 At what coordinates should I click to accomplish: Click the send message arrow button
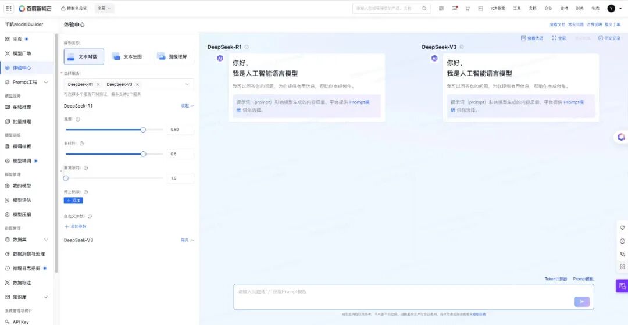coord(581,302)
